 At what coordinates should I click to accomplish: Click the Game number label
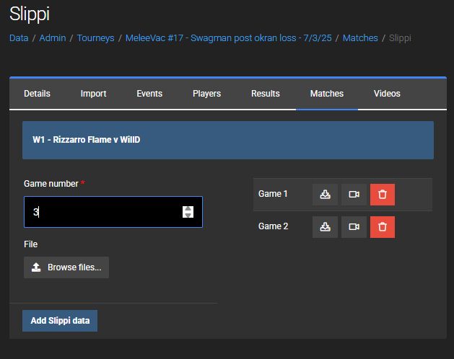51,184
